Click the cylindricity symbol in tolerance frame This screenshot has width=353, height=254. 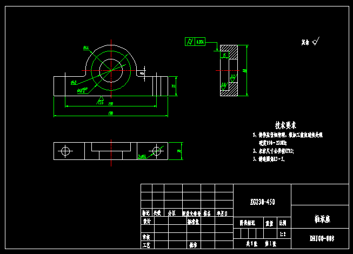click(x=190, y=42)
